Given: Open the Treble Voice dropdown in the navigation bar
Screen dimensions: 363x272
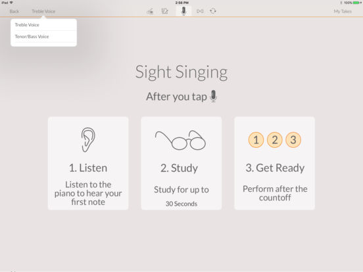Looking at the screenshot, I should pyautogui.click(x=43, y=11).
